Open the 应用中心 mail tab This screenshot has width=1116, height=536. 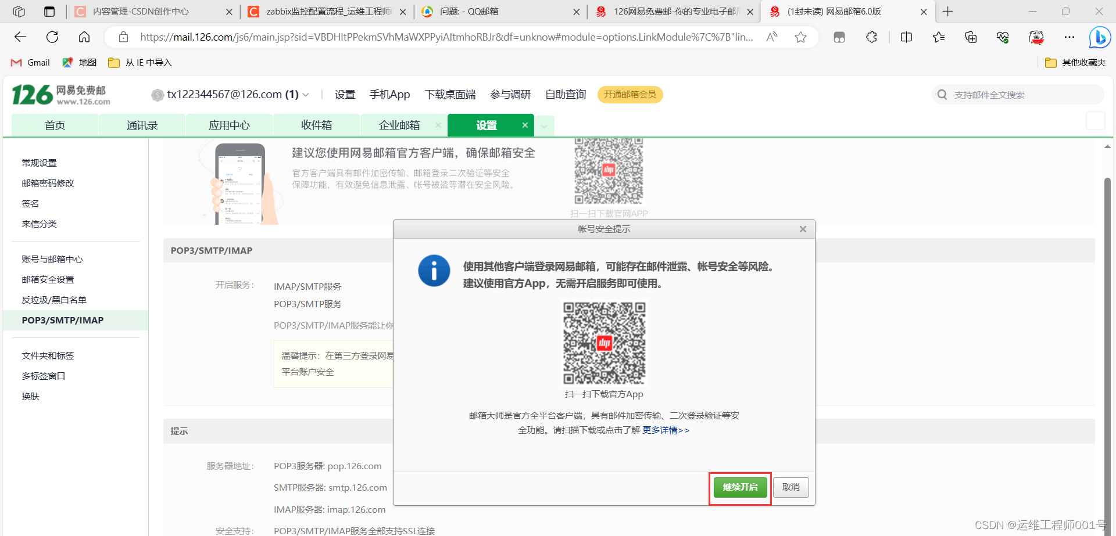tap(230, 125)
